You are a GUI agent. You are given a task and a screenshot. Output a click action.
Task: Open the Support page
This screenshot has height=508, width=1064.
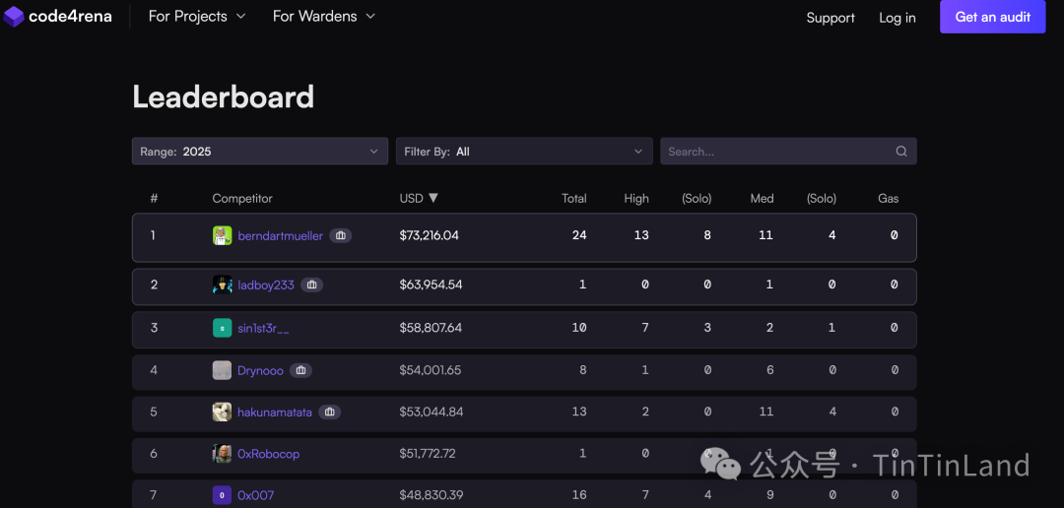tap(831, 18)
